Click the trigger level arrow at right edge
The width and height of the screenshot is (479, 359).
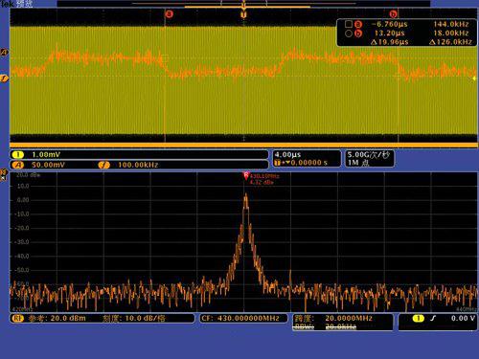tap(474, 79)
